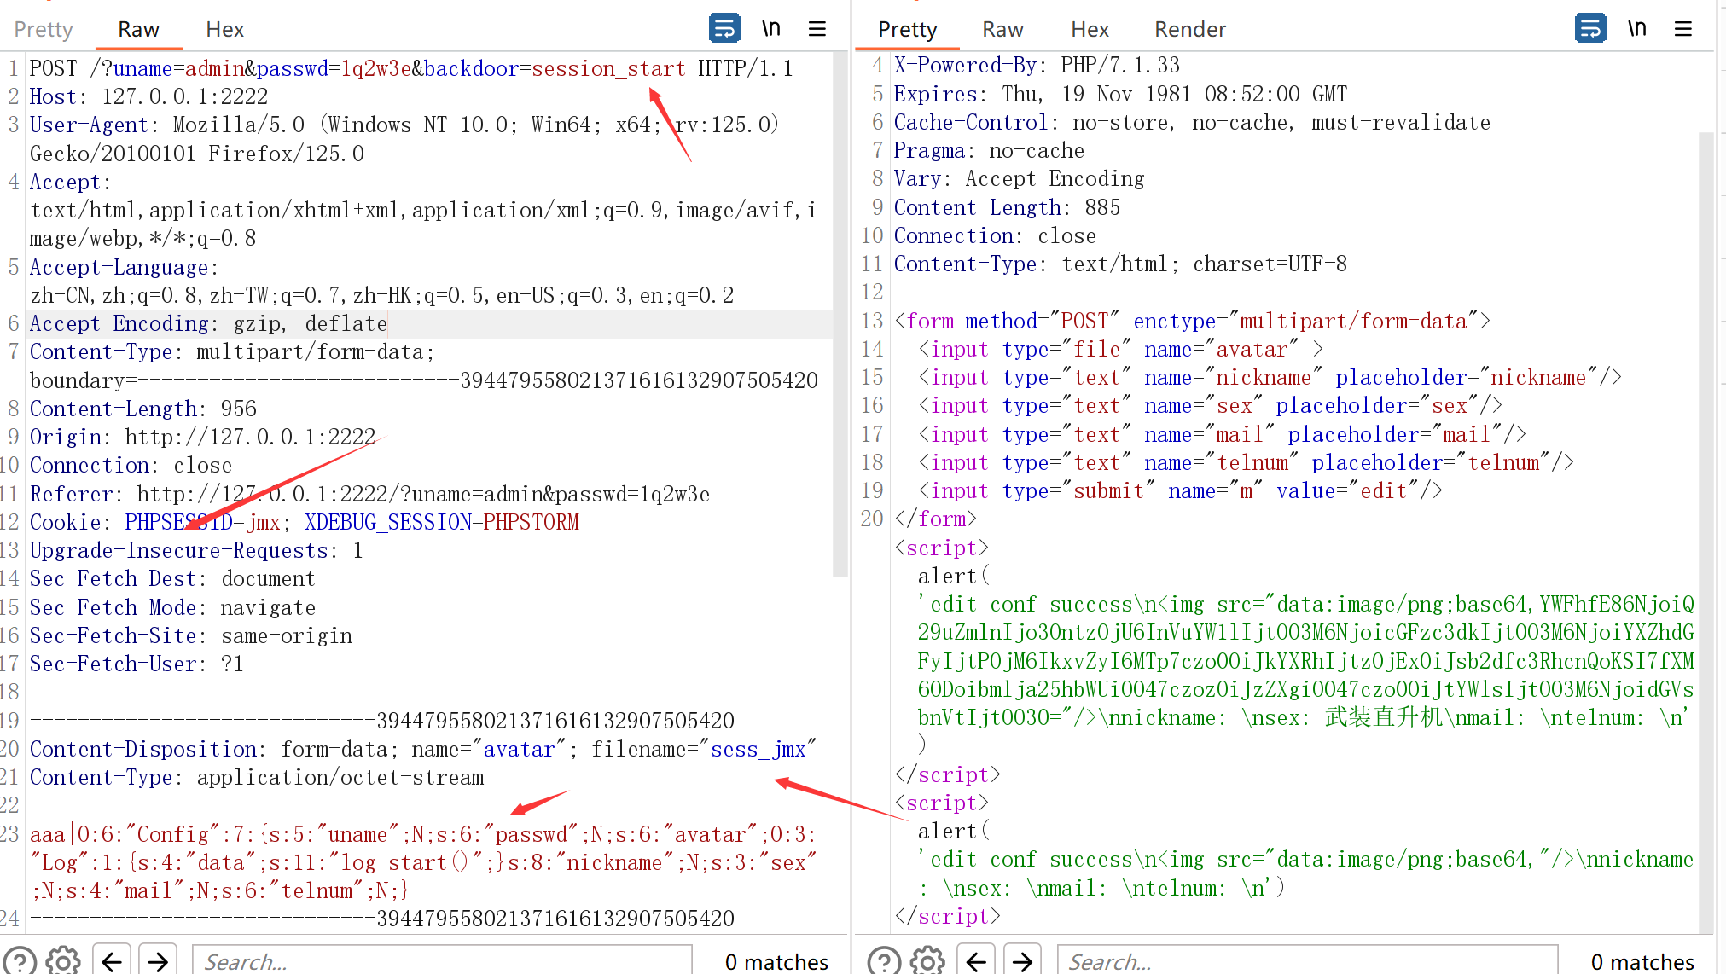Image resolution: width=1726 pixels, height=974 pixels.
Task: Switch response panel to Raw tab
Action: click(x=1002, y=30)
